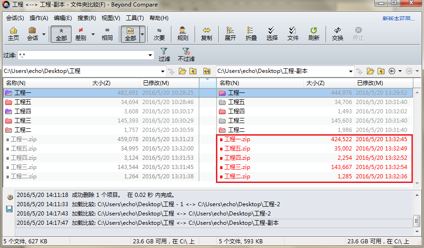The image size is (424, 248).
Task: Select 工程三.zip in the right pane
Action: (x=315, y=167)
